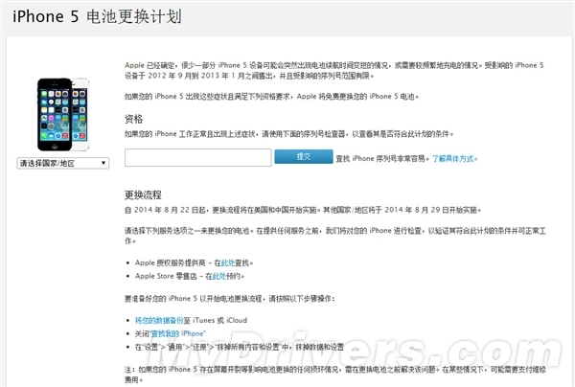Click the iPhone 5 电池更换计划 page title
The height and width of the screenshot is (387, 575).
coord(97,17)
